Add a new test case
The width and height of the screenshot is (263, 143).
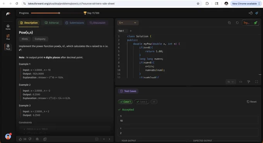point(154,102)
